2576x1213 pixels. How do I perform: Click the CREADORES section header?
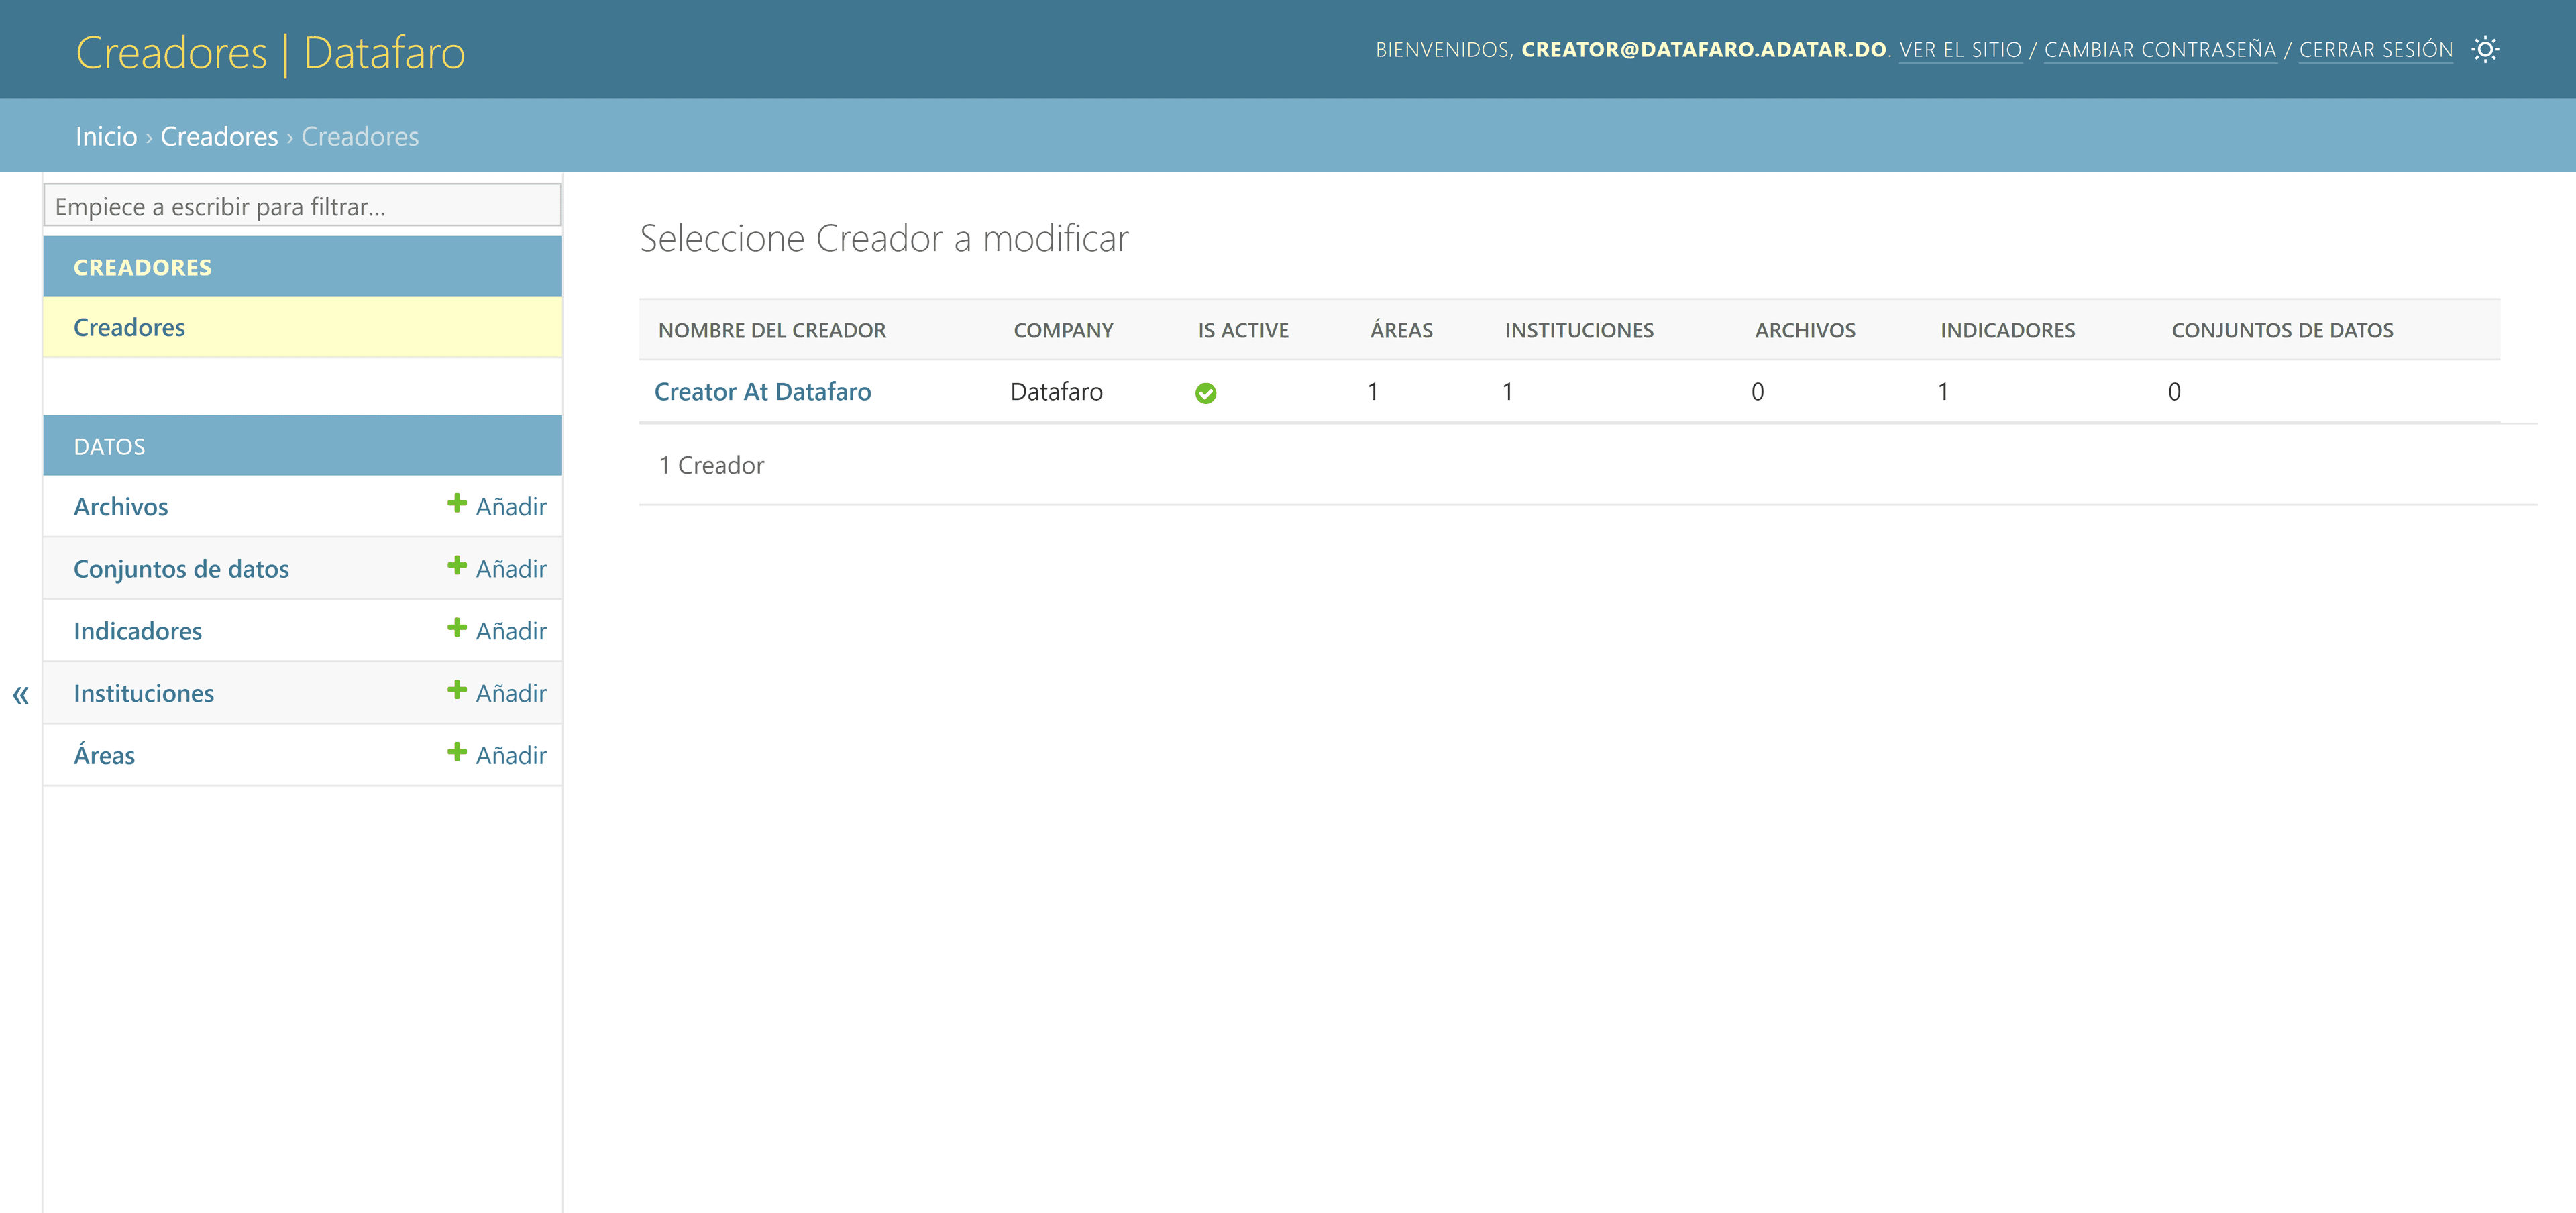(143, 268)
